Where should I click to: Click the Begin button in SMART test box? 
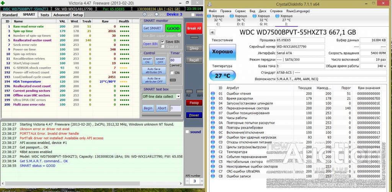[x=148, y=108]
